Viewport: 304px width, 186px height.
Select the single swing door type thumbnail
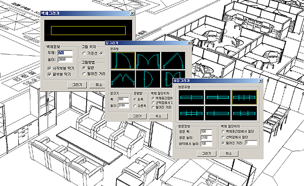(123, 60)
